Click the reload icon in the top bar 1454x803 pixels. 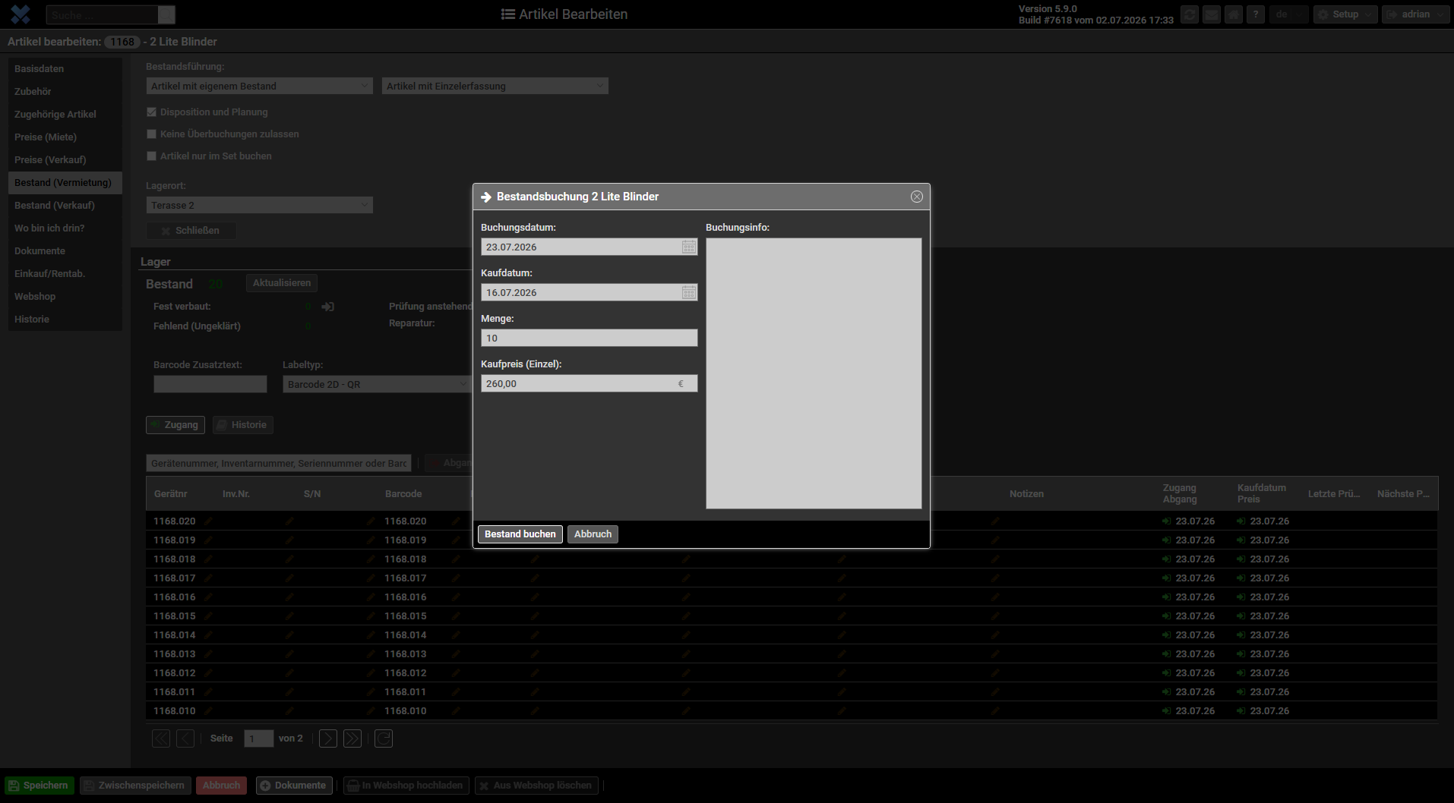pos(1190,14)
